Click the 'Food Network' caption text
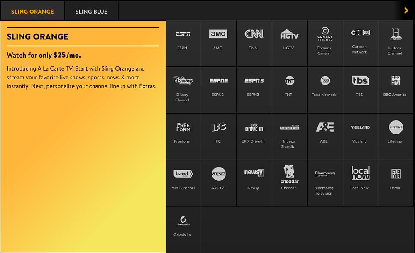The image size is (415, 253). pyautogui.click(x=324, y=95)
